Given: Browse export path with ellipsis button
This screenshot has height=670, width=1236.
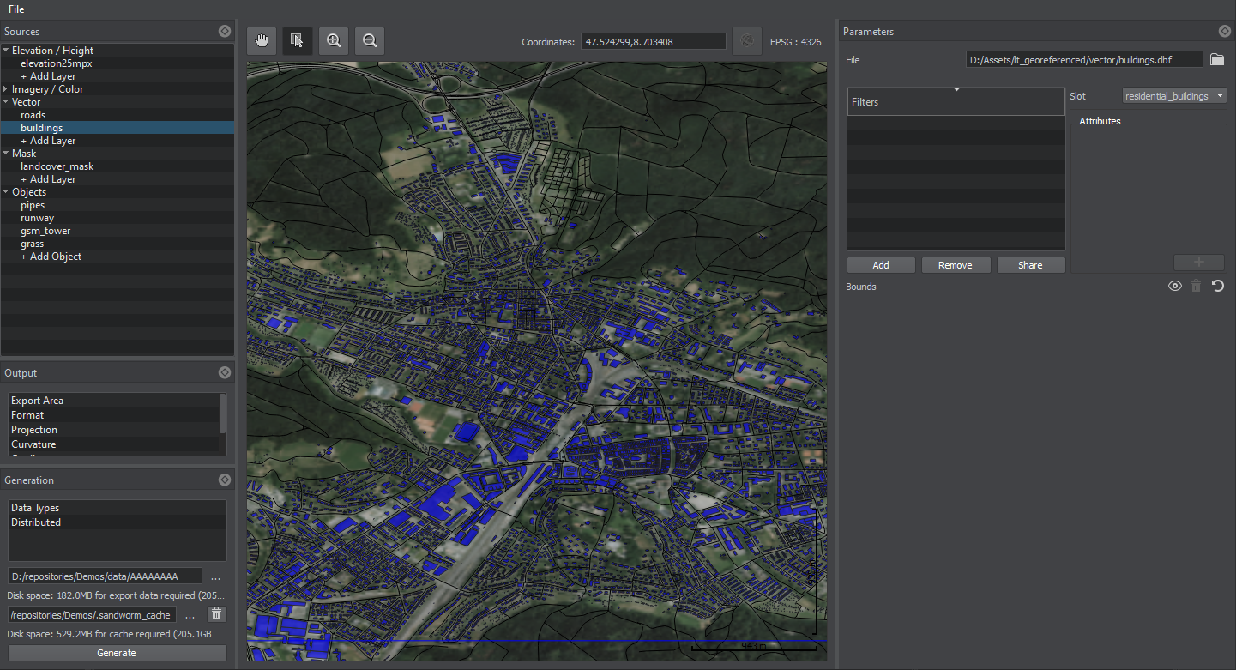Looking at the screenshot, I should pyautogui.click(x=215, y=576).
